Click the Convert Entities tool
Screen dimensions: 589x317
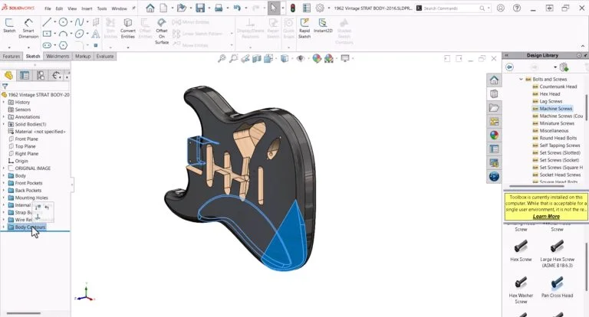(x=128, y=29)
